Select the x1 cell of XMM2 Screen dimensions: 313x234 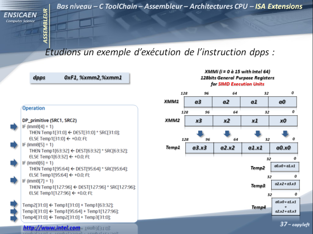pyautogui.click(x=255, y=121)
